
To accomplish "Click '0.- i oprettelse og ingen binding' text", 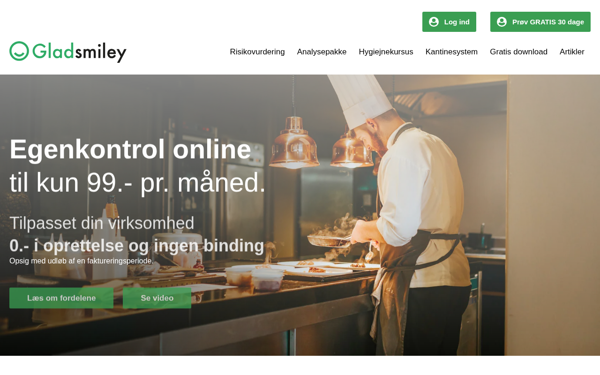I will [x=137, y=246].
